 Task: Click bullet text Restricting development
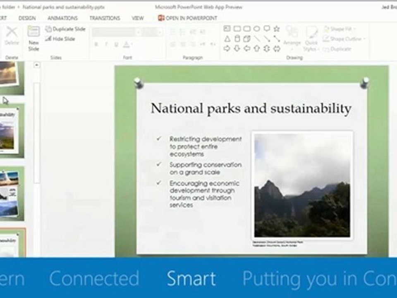[x=206, y=146]
